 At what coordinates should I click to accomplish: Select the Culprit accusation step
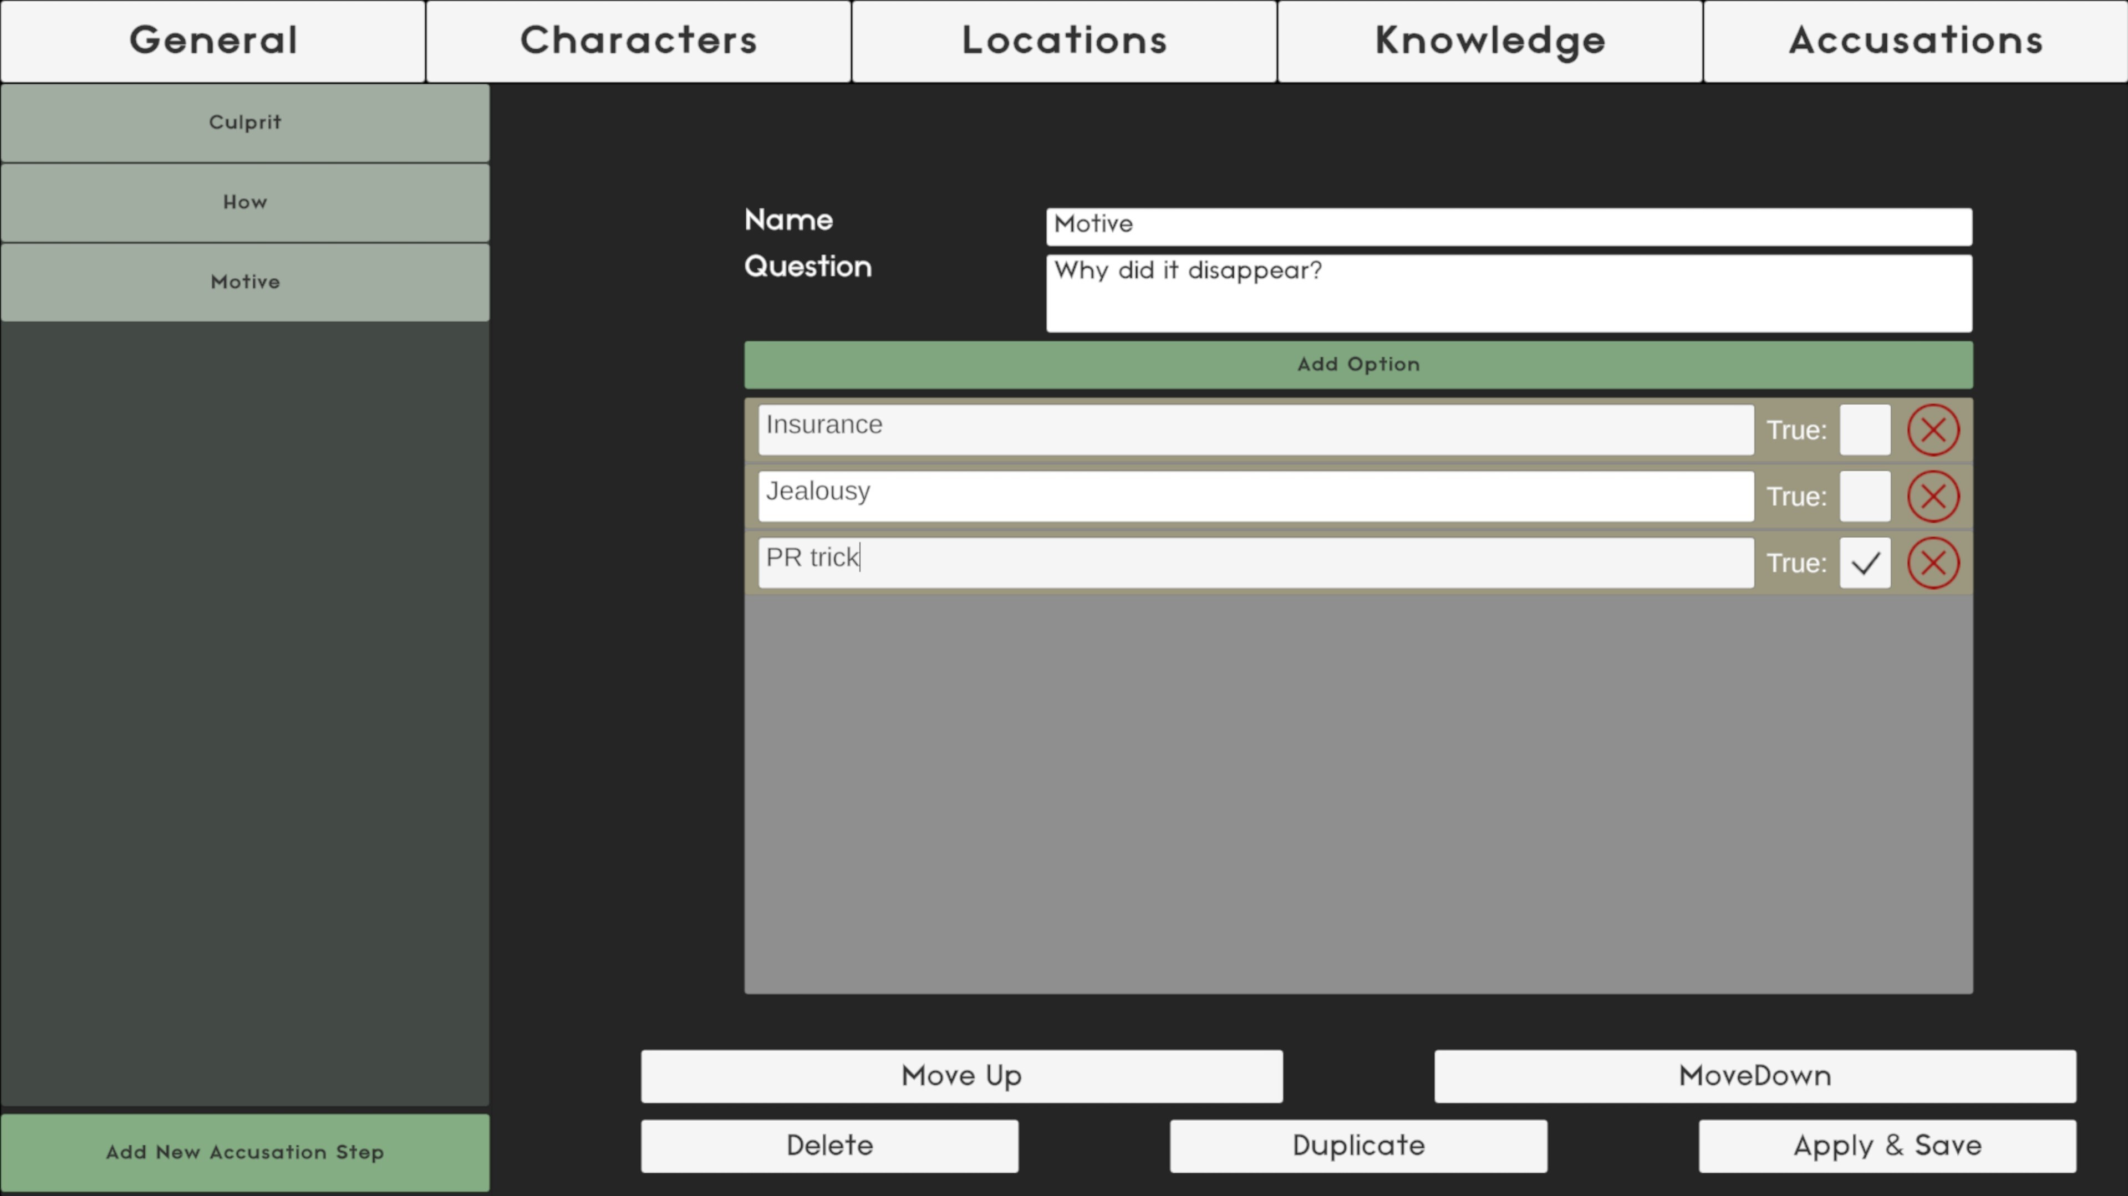[245, 122]
